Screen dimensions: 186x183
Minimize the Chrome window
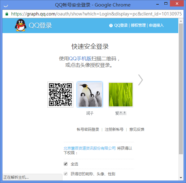[158, 4]
